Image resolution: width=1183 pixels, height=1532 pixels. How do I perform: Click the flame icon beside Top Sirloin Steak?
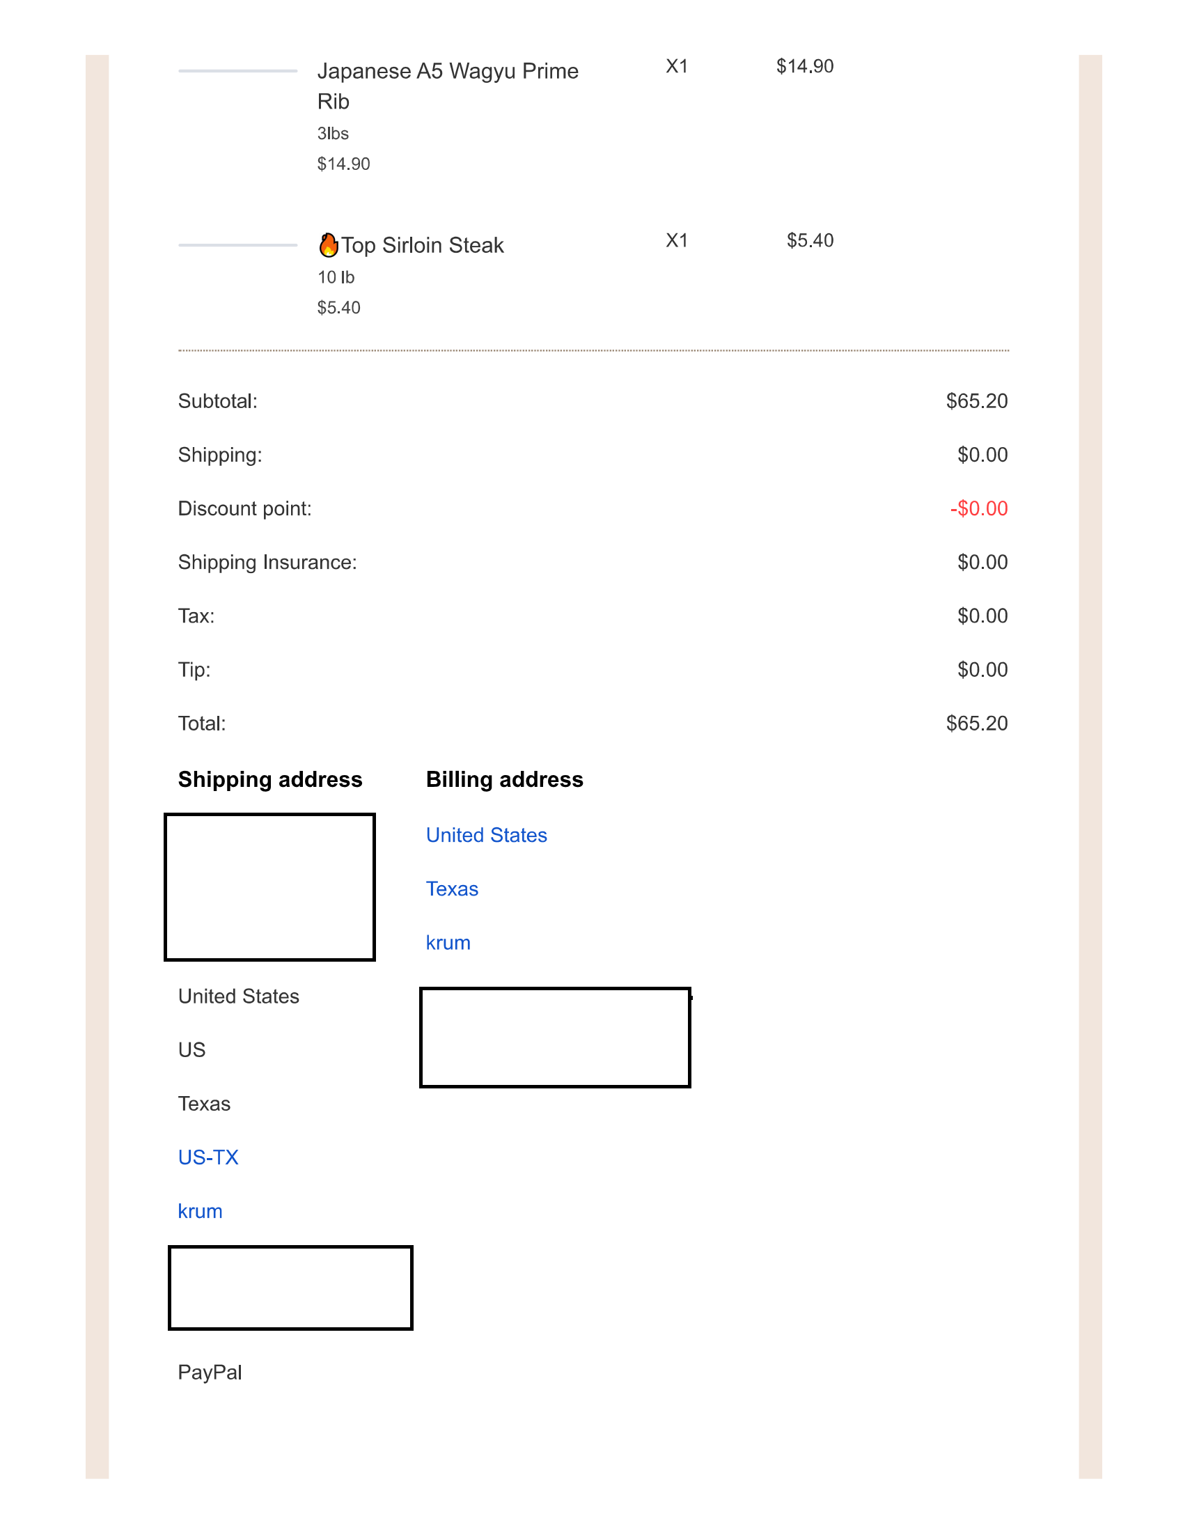pyautogui.click(x=328, y=245)
